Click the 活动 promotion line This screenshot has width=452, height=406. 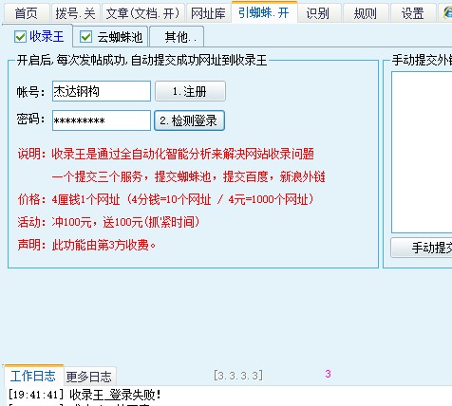coord(108,222)
